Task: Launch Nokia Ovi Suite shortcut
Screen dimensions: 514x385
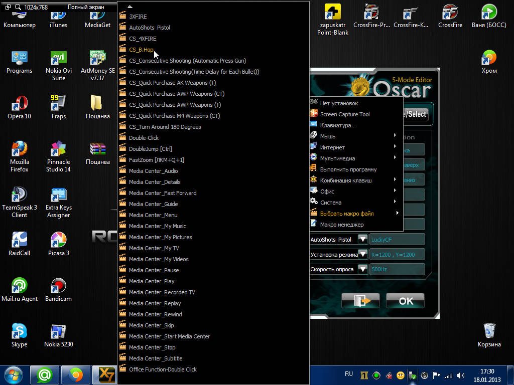Action: 58,66
